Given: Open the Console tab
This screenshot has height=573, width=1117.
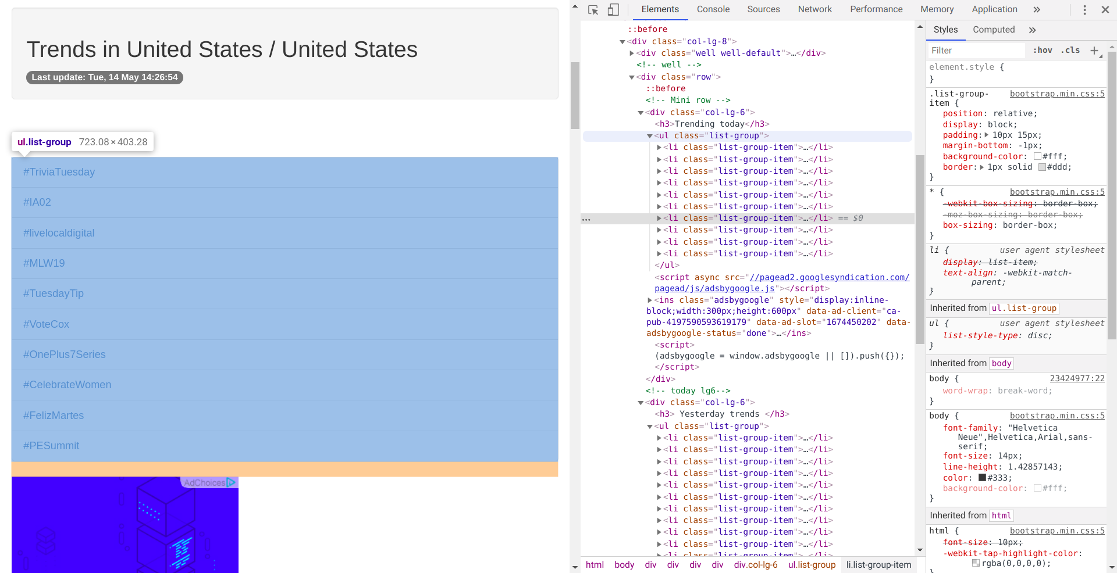Looking at the screenshot, I should pyautogui.click(x=713, y=9).
